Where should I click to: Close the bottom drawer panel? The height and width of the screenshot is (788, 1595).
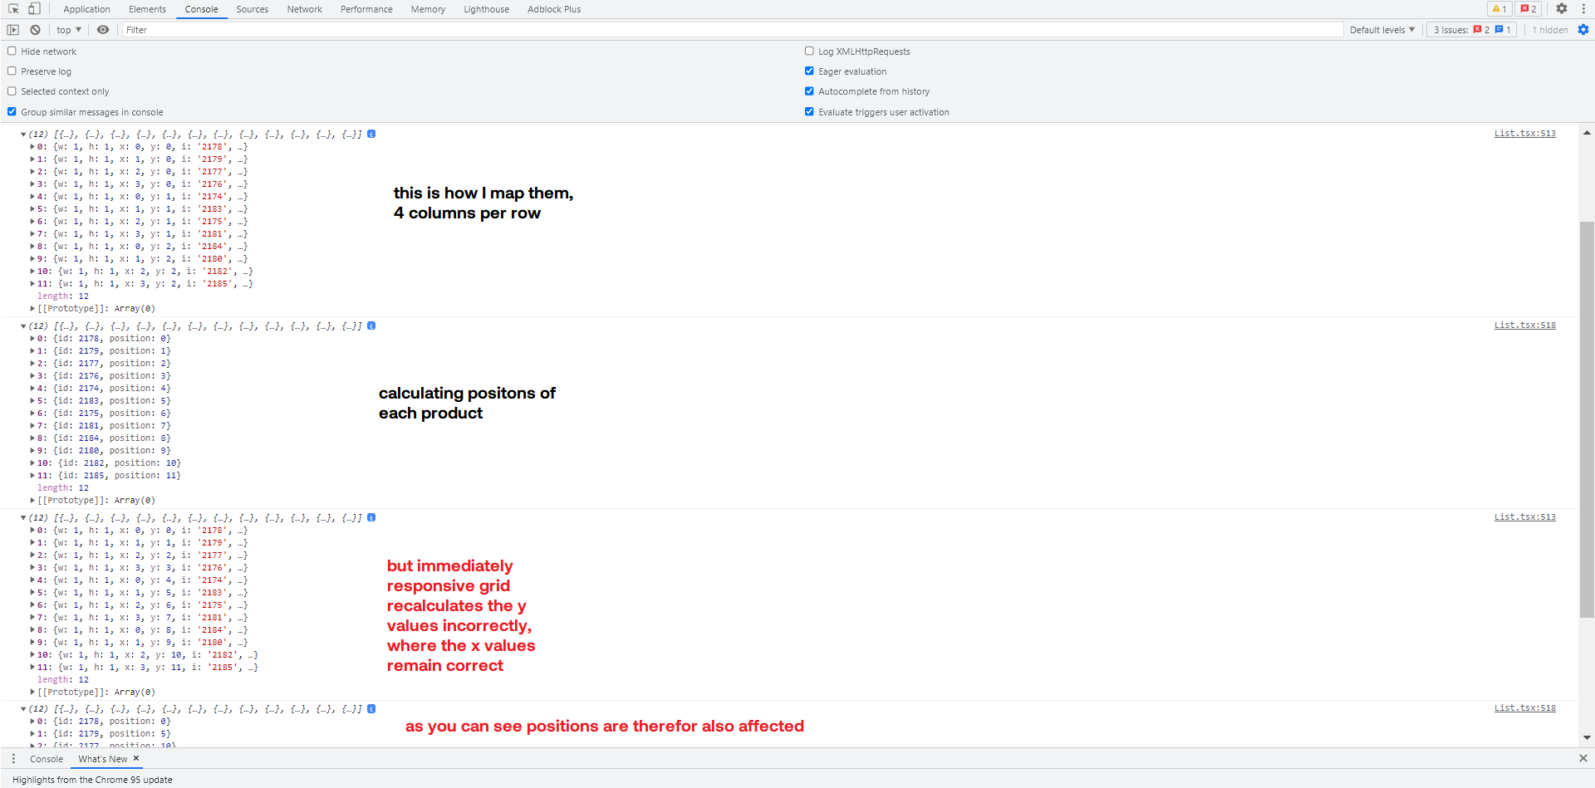coord(1583,758)
